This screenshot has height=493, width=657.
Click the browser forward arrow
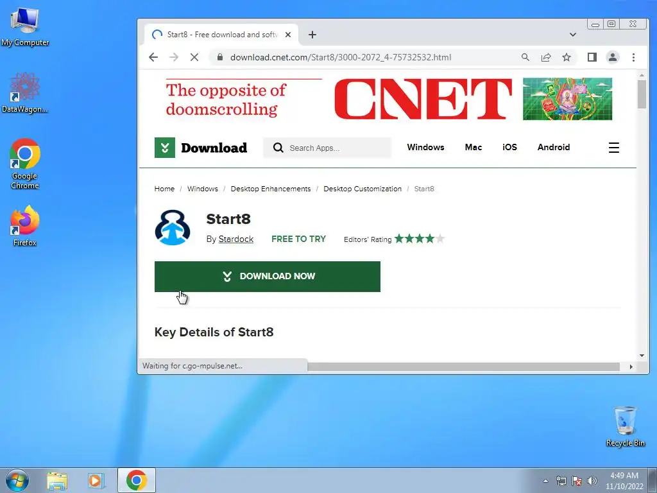click(174, 57)
